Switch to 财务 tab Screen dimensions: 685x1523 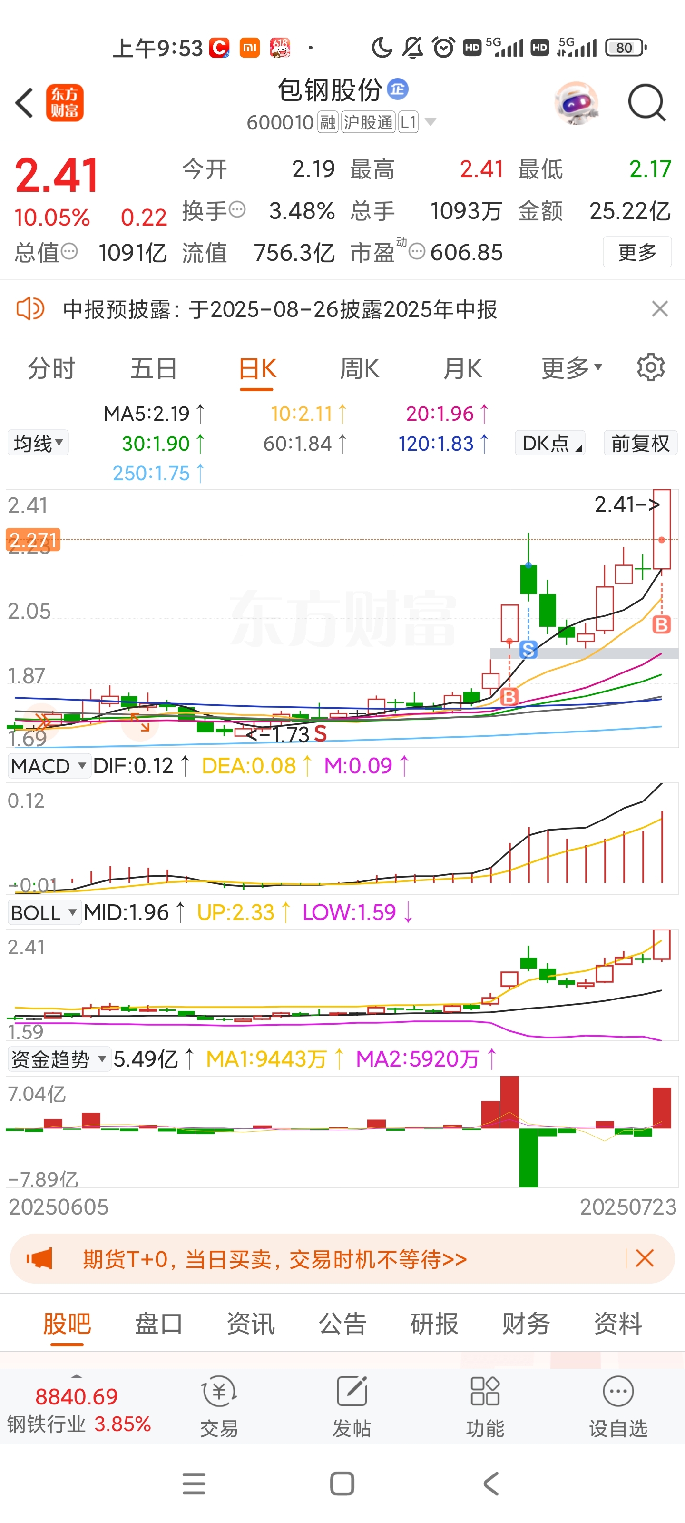click(526, 1324)
